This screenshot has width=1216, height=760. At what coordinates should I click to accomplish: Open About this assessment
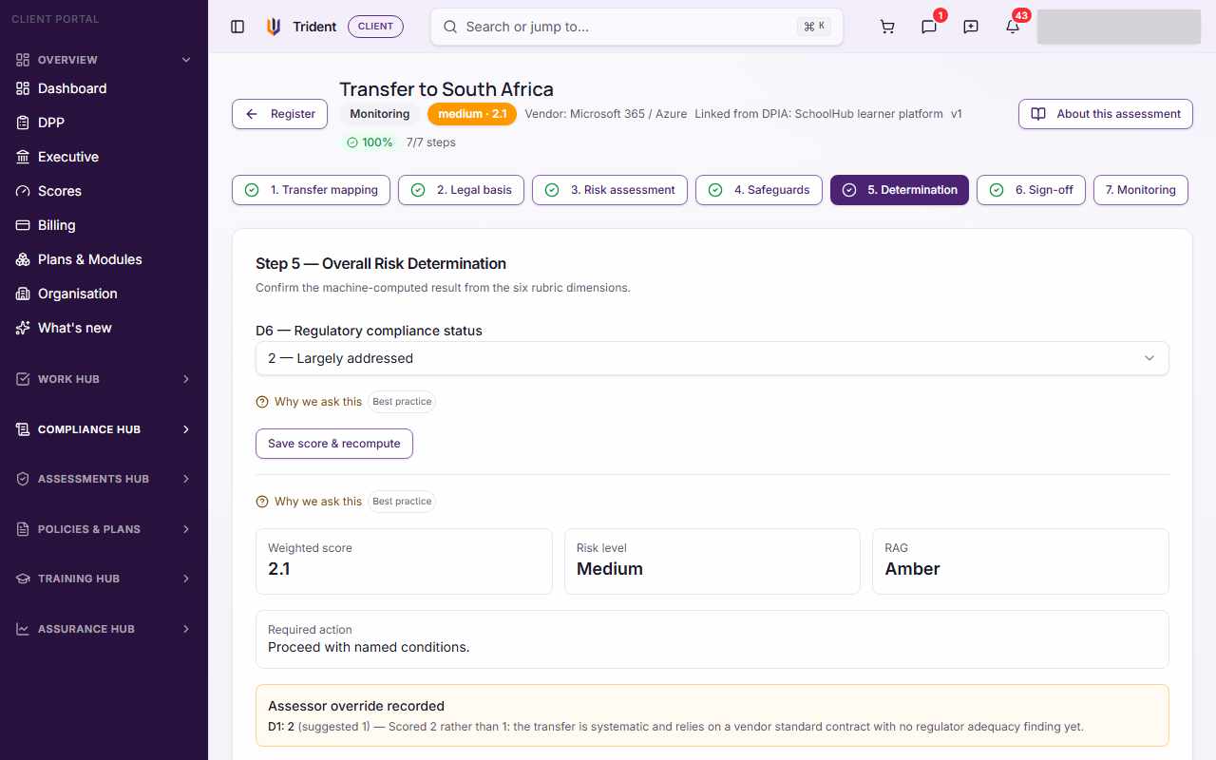1106,114
